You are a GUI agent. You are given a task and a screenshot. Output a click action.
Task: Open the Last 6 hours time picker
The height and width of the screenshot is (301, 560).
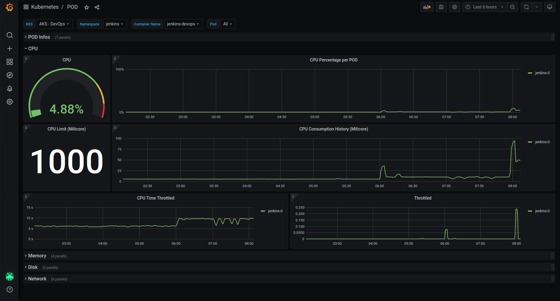pyautogui.click(x=485, y=7)
